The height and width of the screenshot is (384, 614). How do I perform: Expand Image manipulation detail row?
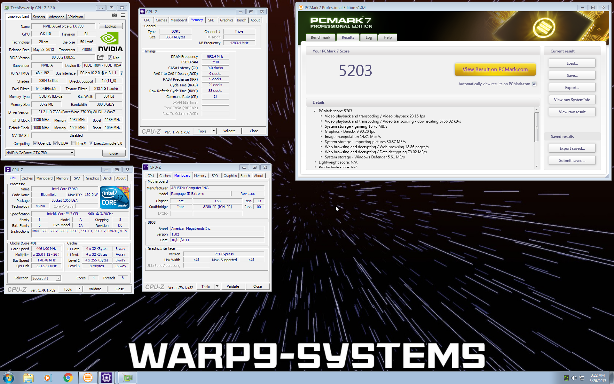tap(321, 137)
